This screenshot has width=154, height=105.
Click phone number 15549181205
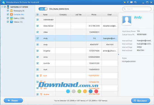pos(94,63)
